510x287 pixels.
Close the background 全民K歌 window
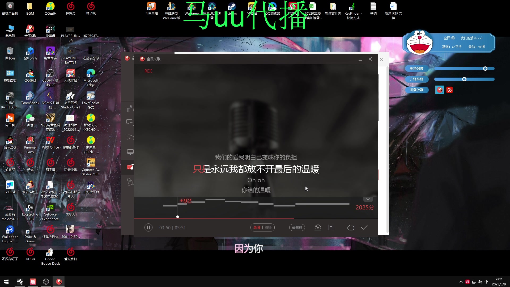click(x=381, y=59)
